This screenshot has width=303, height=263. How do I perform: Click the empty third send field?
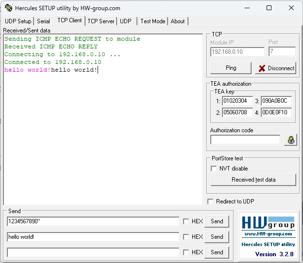[x=93, y=252]
